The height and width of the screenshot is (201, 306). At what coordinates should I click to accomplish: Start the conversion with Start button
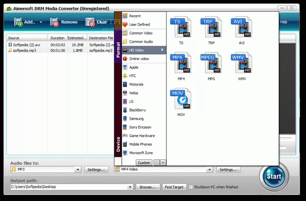(x=274, y=177)
